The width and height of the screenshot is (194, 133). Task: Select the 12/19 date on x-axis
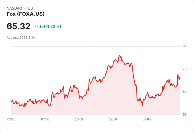tap(113, 119)
